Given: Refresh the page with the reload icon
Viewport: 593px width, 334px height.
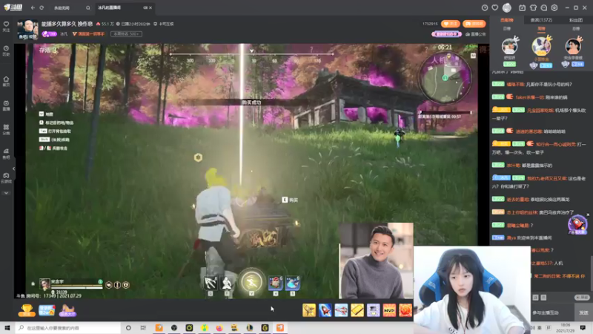Looking at the screenshot, I should point(42,7).
